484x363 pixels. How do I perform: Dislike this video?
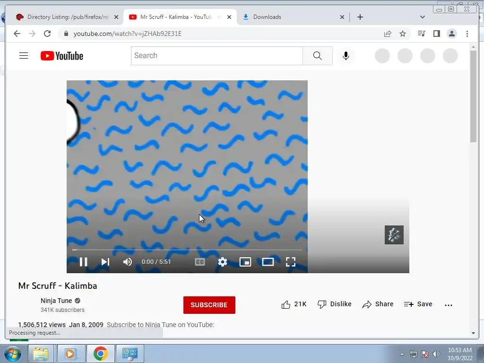(x=334, y=304)
